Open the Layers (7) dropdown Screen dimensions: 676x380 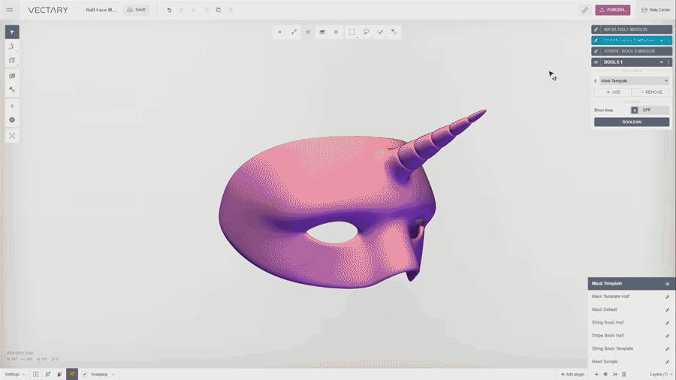[660, 374]
